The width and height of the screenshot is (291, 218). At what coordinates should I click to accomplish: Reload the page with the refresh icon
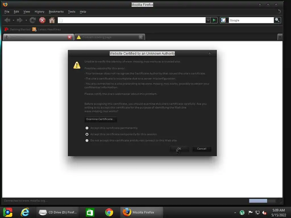pyautogui.click(x=33, y=20)
